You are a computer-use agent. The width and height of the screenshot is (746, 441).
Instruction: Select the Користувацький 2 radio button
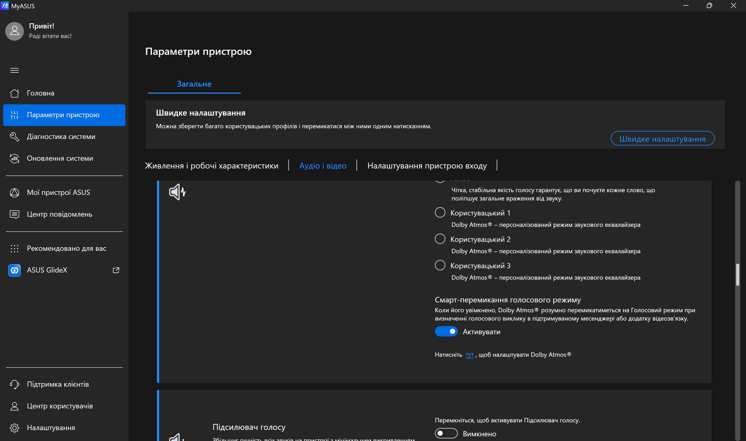(440, 239)
